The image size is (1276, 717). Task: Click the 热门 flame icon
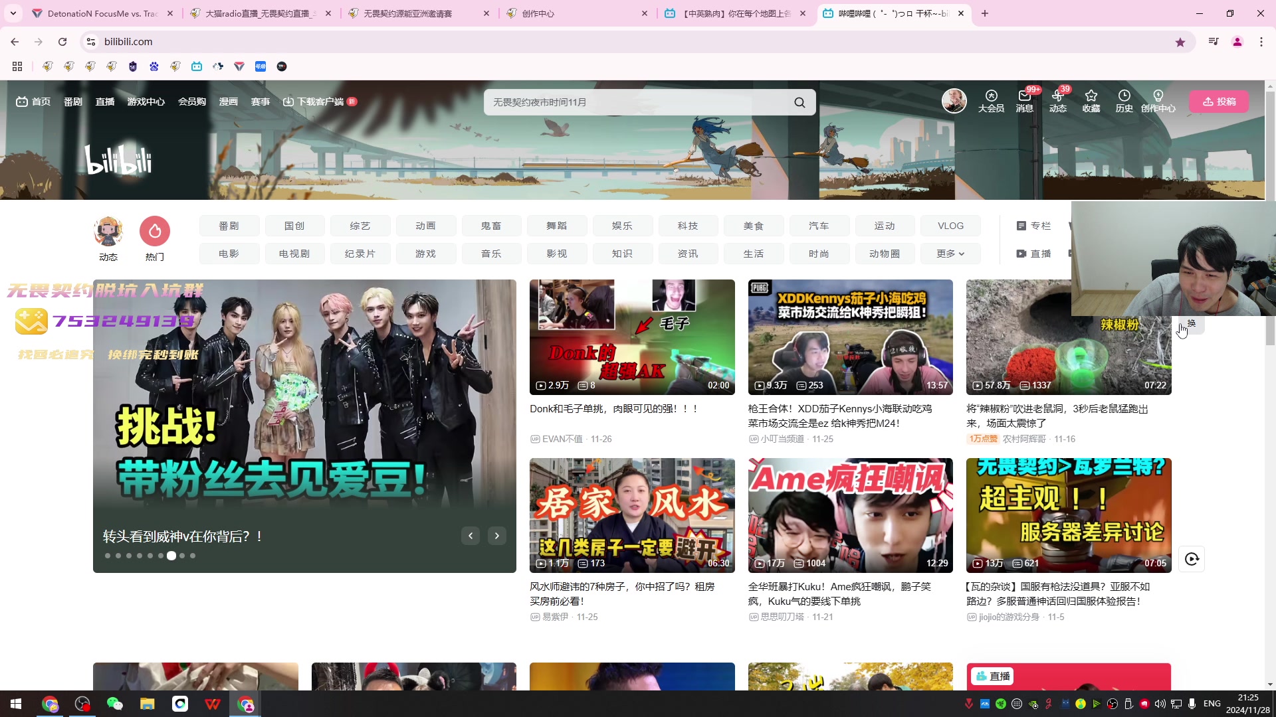point(155,231)
